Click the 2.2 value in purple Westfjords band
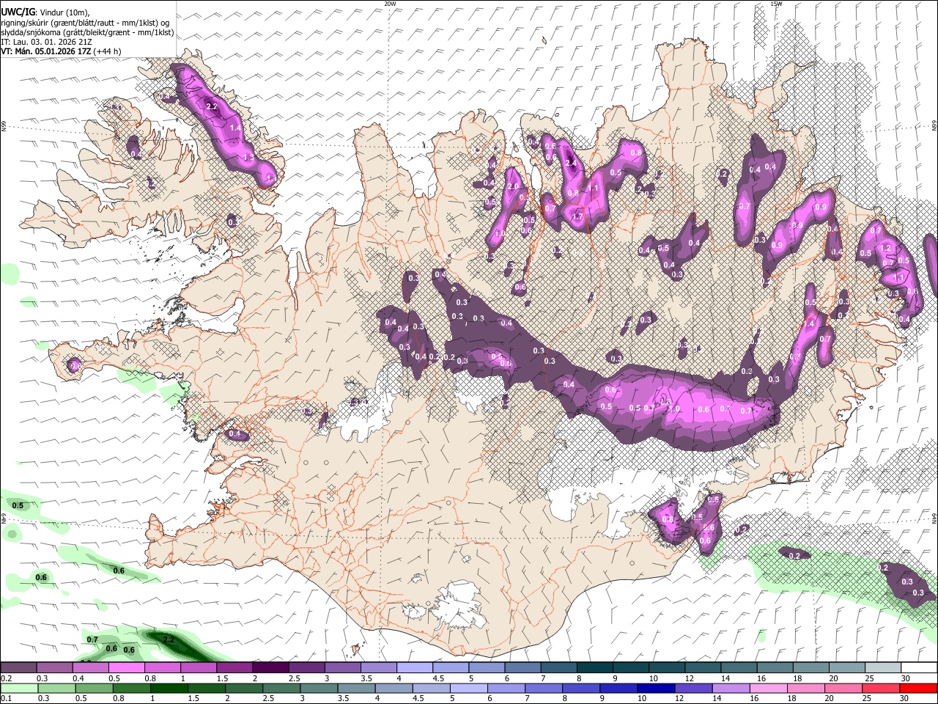 pyautogui.click(x=213, y=107)
